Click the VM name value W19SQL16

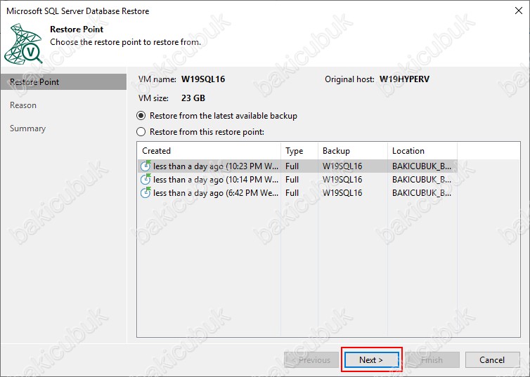(203, 79)
